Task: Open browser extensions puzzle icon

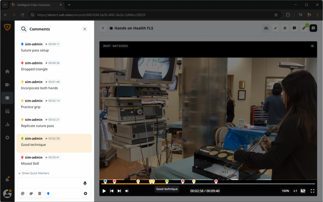Action: pos(288,15)
